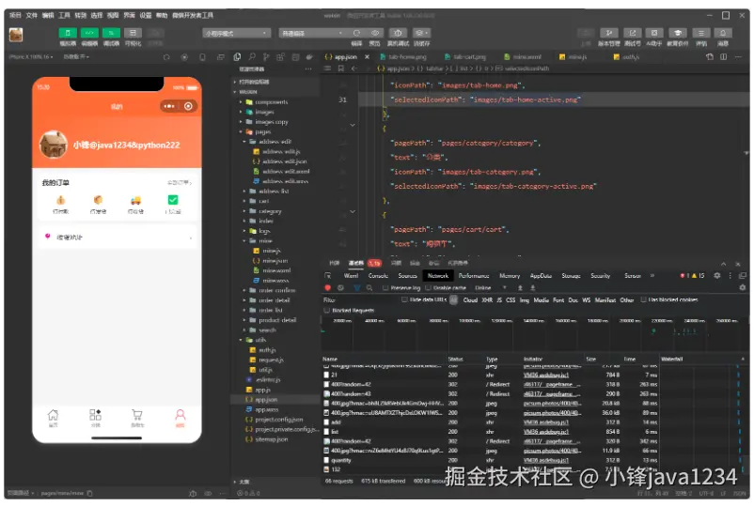Open the Explorer files icon in sidebar
This screenshot has width=754, height=506.
coord(237,56)
